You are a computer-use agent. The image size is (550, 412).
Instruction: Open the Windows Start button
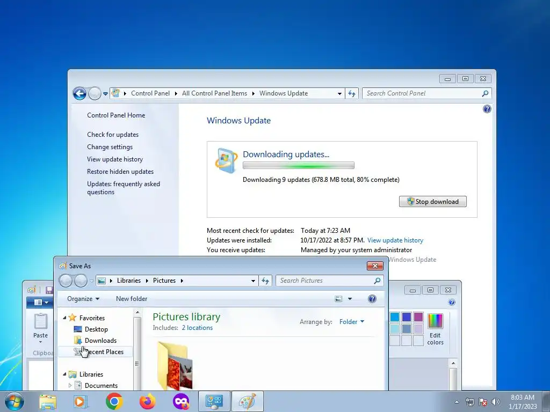tap(14, 401)
